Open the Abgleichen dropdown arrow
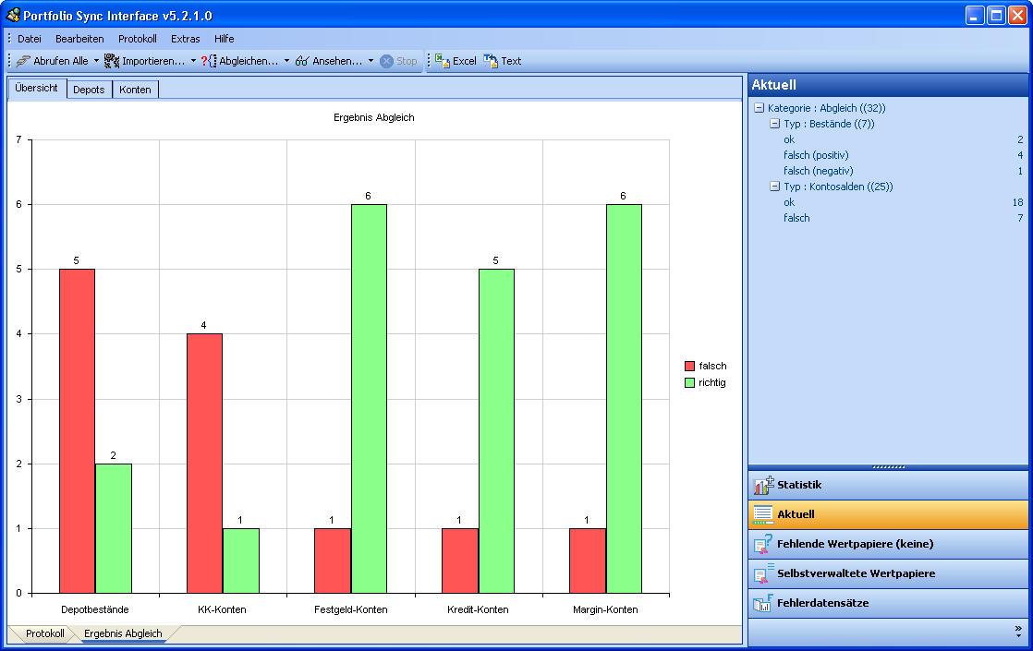 pyautogui.click(x=286, y=61)
